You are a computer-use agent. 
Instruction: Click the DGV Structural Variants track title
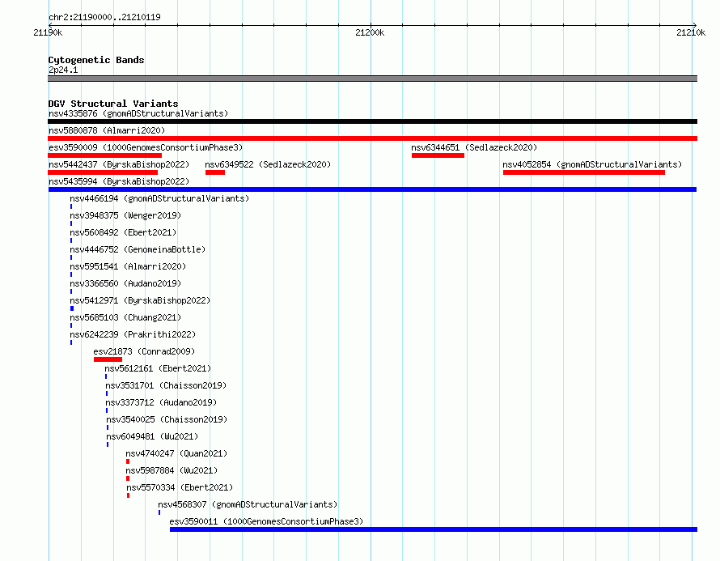(113, 104)
